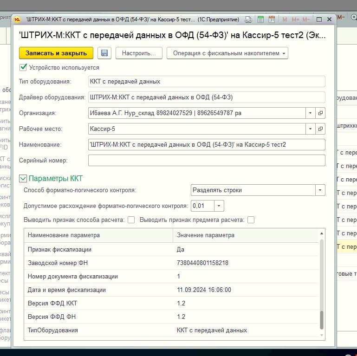Uncheck the 'Устройство используется' checkbox
The image size is (357, 356).
pyautogui.click(x=23, y=67)
